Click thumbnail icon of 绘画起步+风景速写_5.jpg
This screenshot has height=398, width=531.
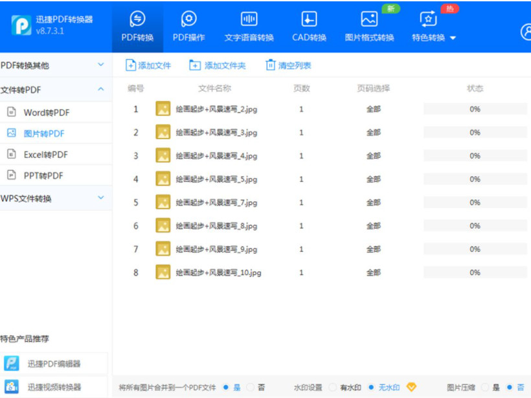[x=163, y=179]
